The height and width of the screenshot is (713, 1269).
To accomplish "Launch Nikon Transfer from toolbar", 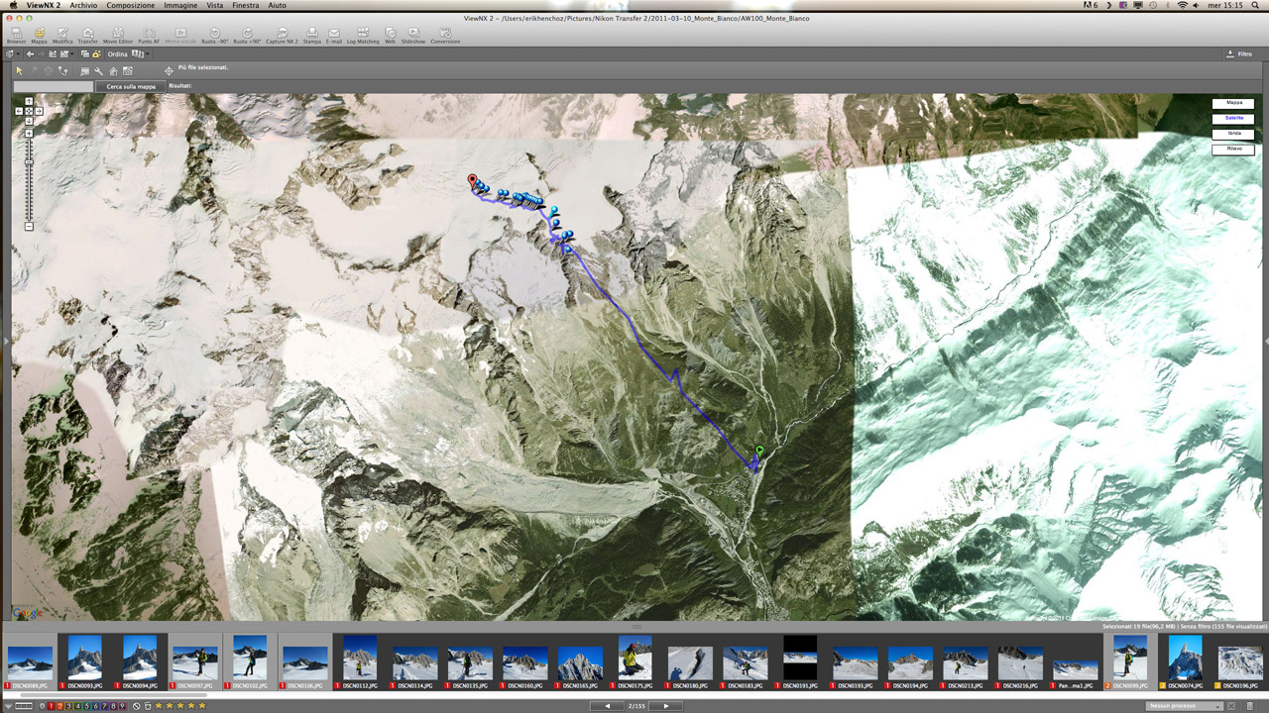I will click(87, 36).
